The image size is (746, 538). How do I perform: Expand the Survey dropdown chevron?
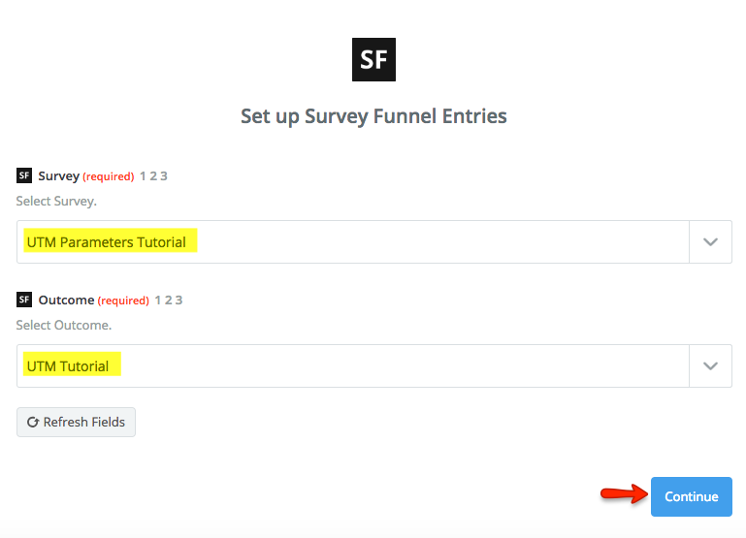pos(710,242)
